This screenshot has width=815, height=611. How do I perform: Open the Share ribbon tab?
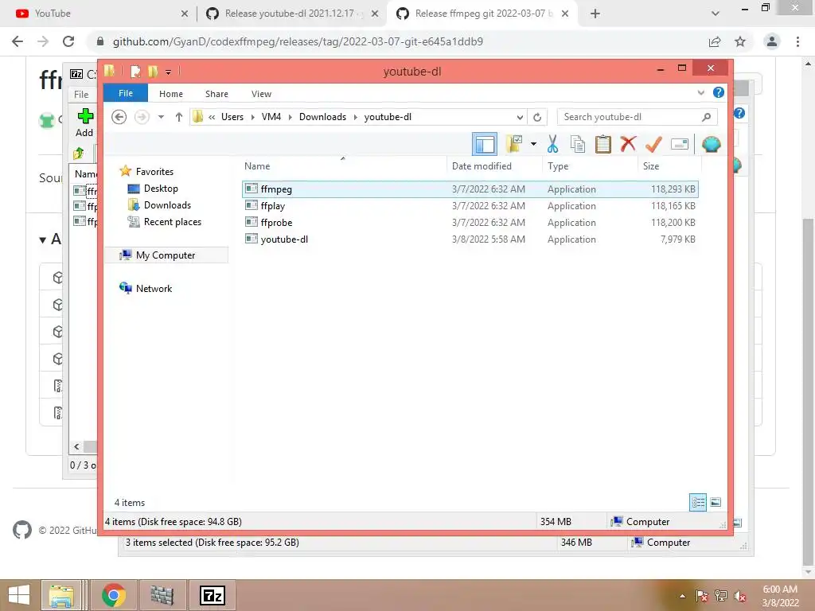click(x=216, y=94)
